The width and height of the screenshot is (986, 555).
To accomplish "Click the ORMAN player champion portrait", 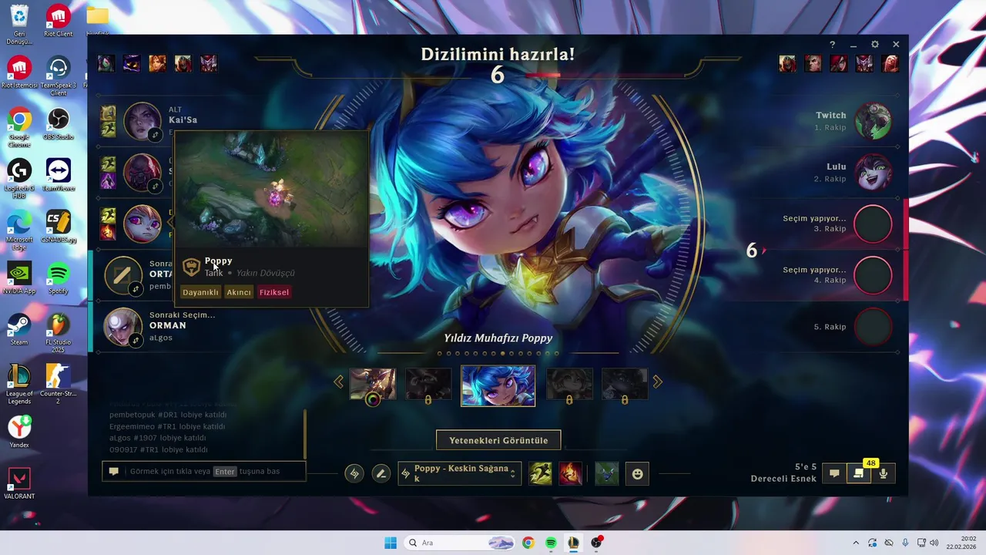I will coord(123,327).
